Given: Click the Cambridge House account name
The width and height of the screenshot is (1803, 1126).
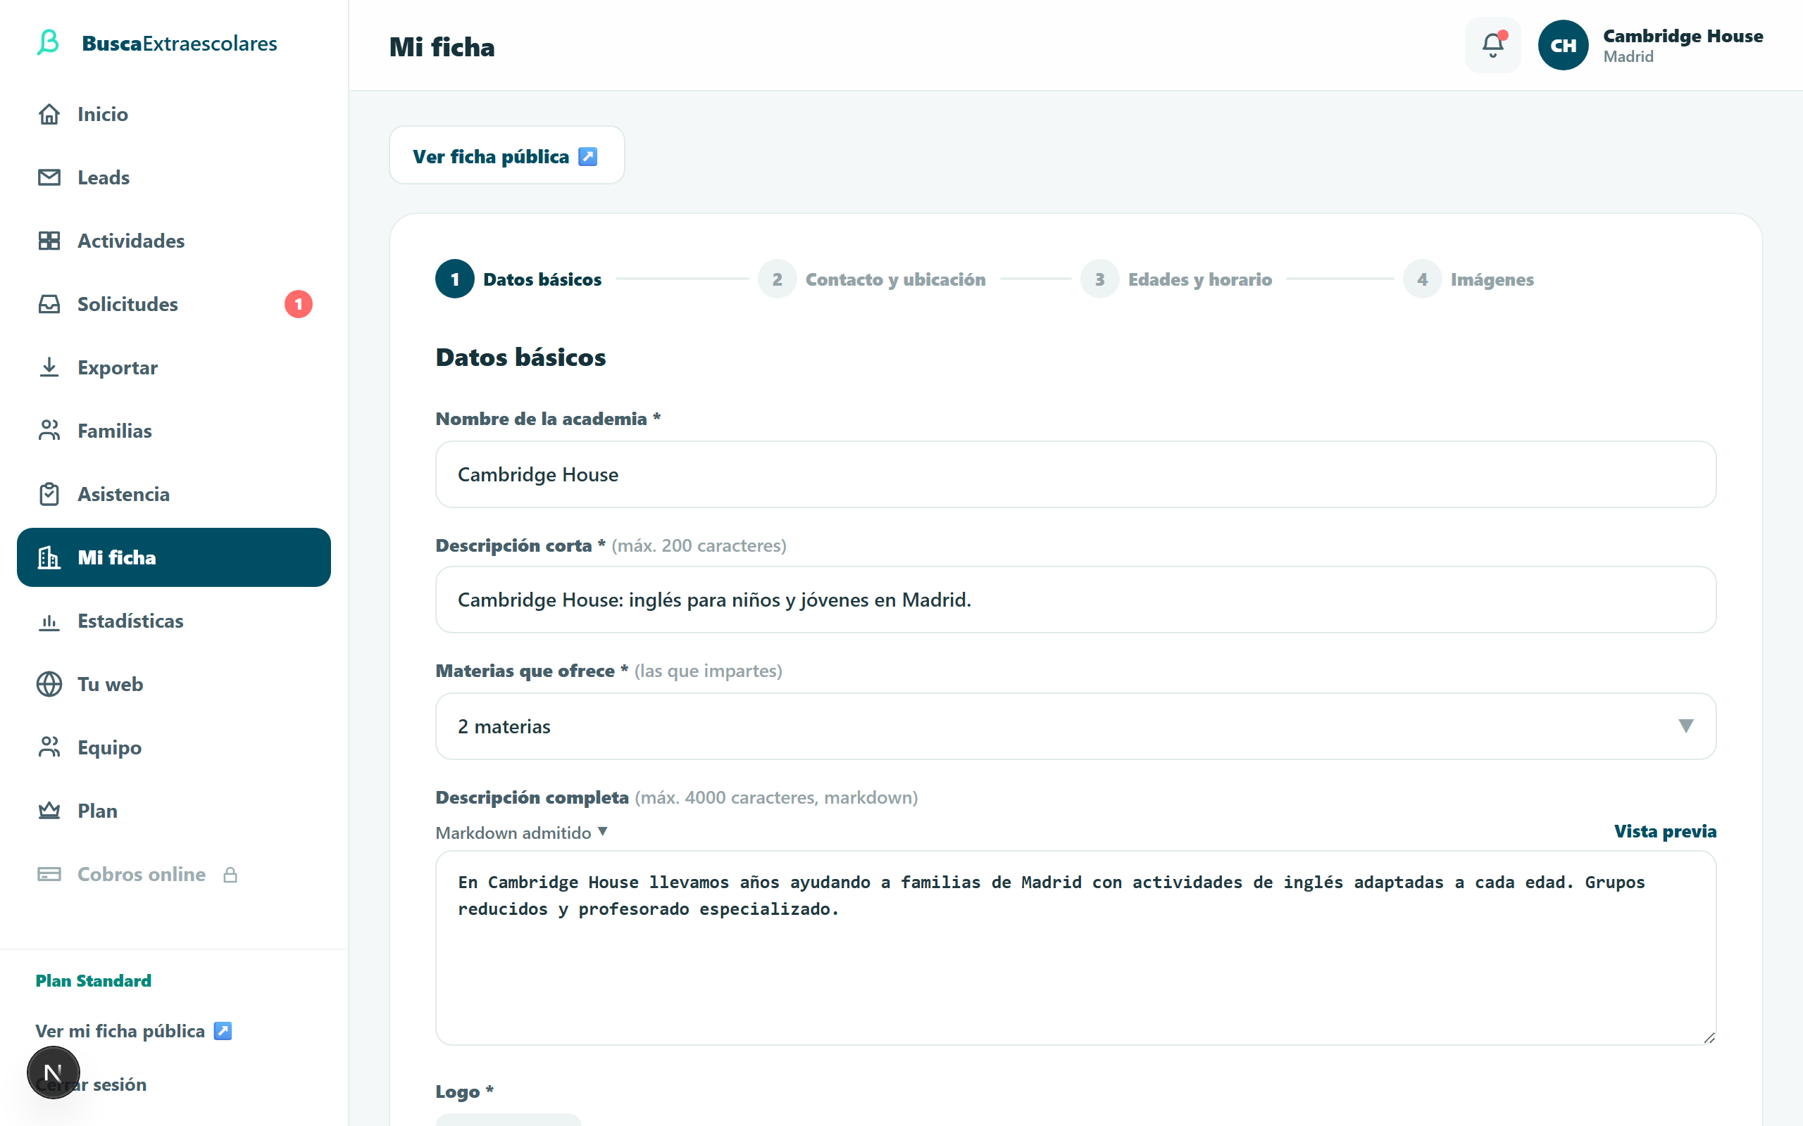Looking at the screenshot, I should tap(1683, 36).
